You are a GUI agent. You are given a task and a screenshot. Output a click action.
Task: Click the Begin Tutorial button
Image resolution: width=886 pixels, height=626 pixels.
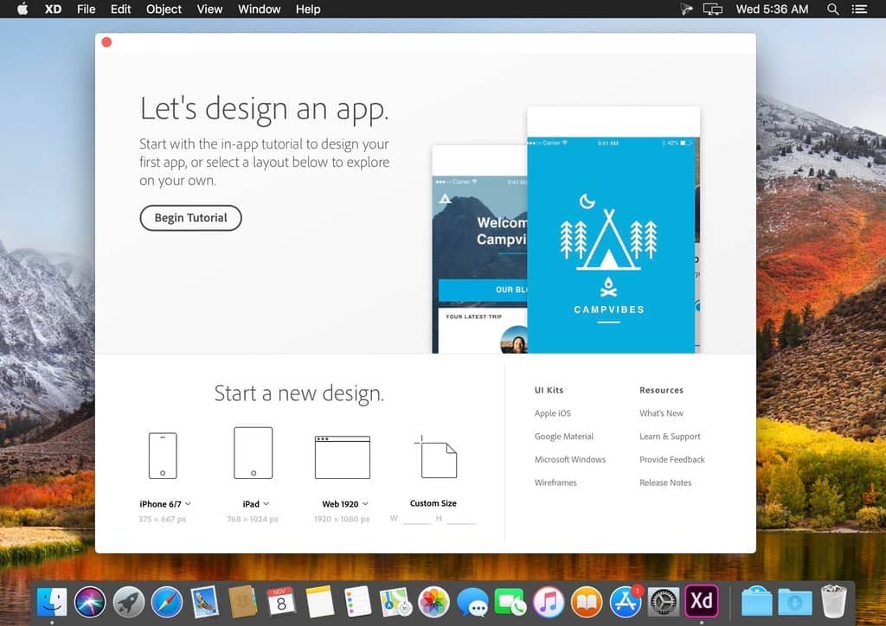[x=190, y=218]
